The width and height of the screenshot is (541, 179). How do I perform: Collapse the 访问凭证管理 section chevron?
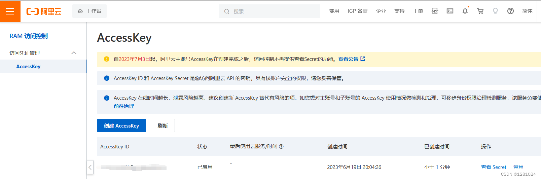point(74,53)
